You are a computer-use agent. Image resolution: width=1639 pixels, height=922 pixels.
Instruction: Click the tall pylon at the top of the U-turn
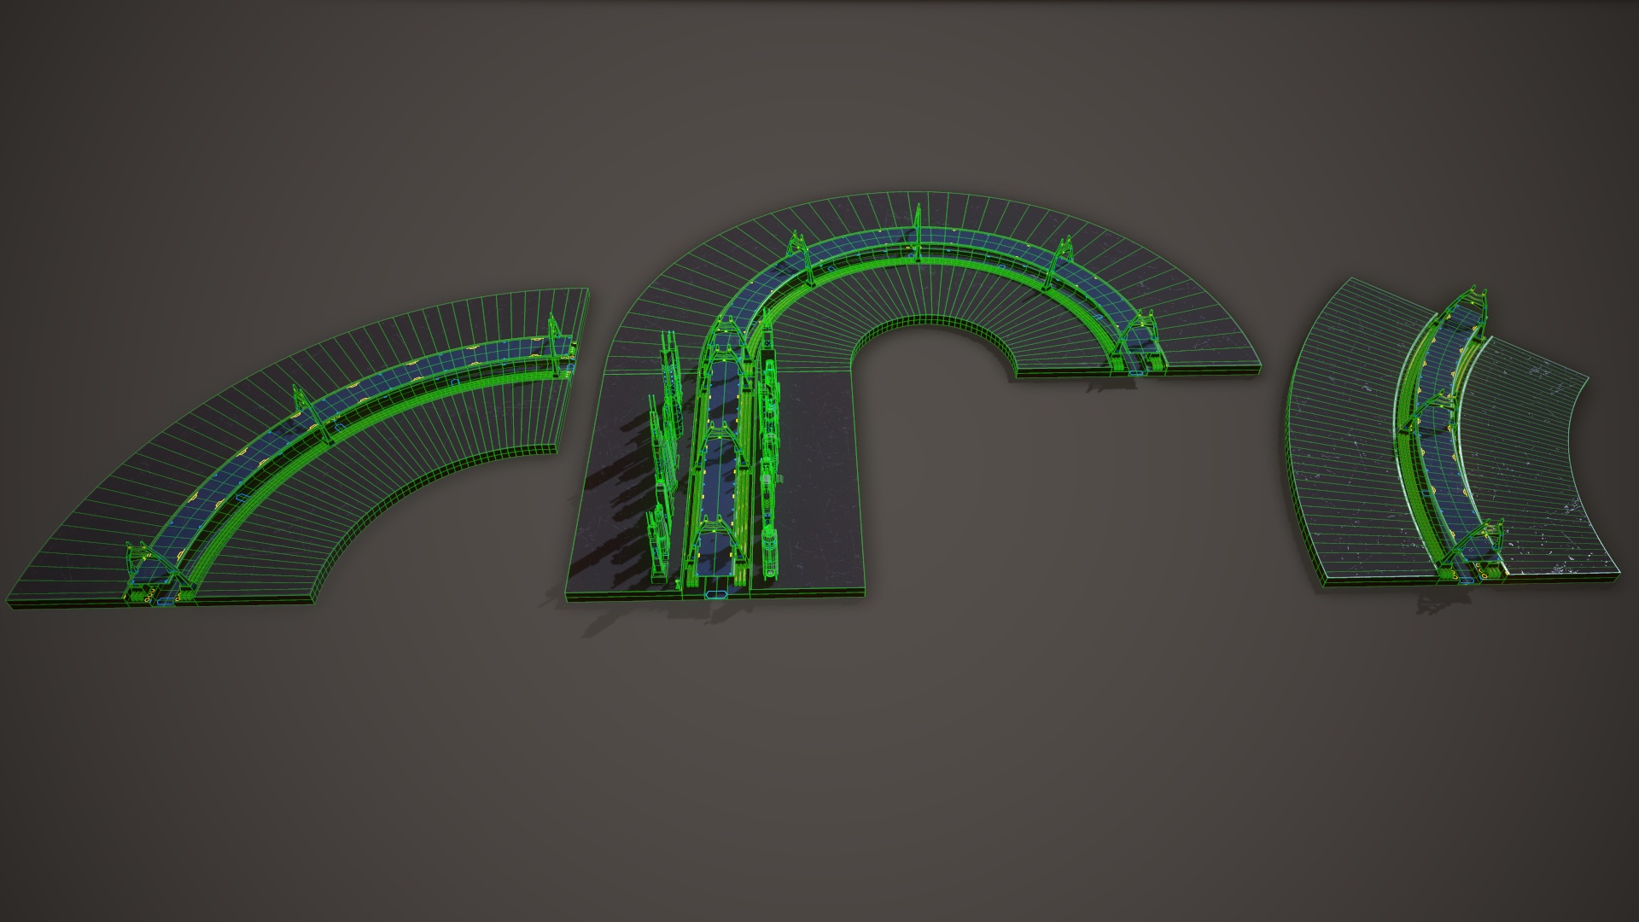pos(919,225)
